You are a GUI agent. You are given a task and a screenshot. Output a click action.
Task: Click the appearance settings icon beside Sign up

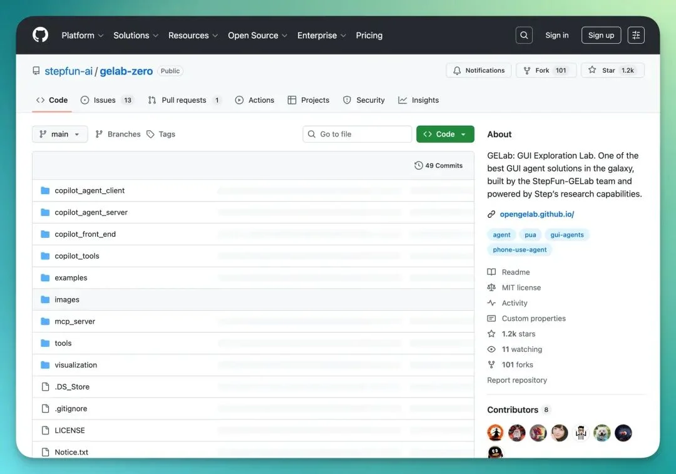coord(636,36)
